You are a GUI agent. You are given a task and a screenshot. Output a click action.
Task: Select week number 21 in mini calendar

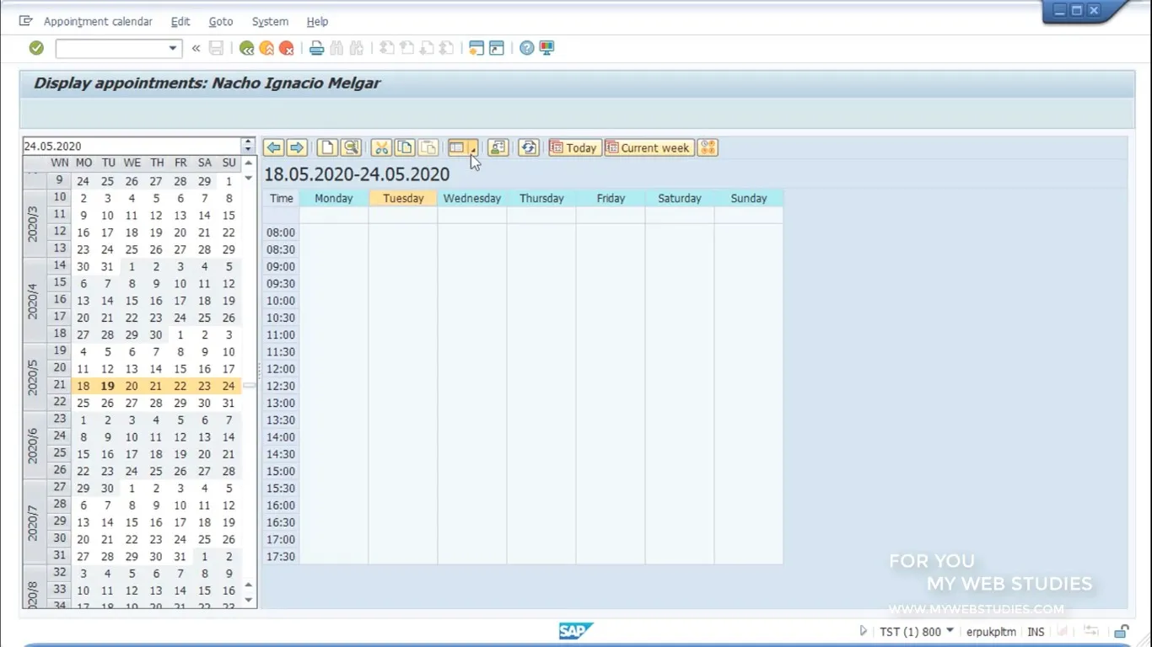(59, 385)
